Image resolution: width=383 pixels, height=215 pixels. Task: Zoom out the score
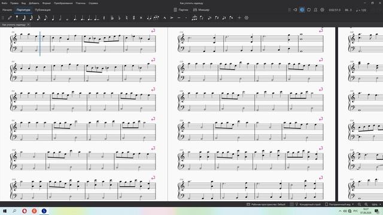pyautogui.click(x=359, y=204)
